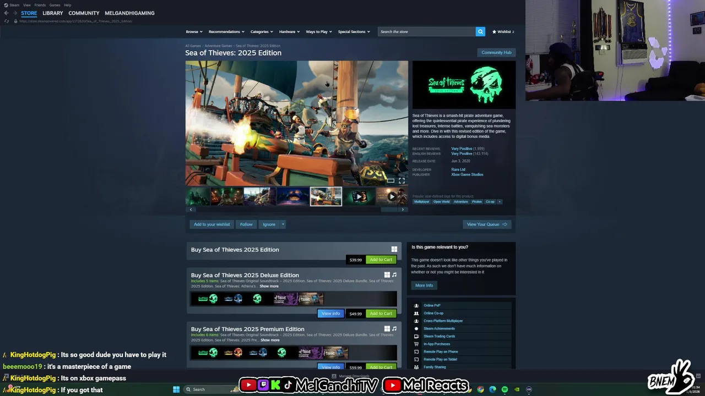705x396 pixels.
Task: Open Chrome from the taskbar
Action: (x=480, y=389)
